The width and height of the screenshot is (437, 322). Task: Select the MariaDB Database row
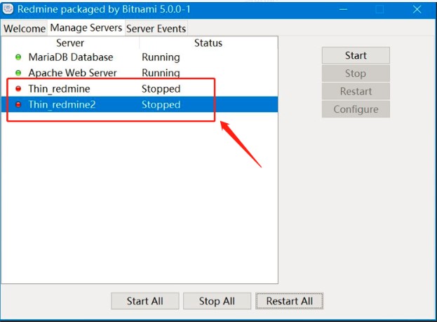pyautogui.click(x=140, y=57)
